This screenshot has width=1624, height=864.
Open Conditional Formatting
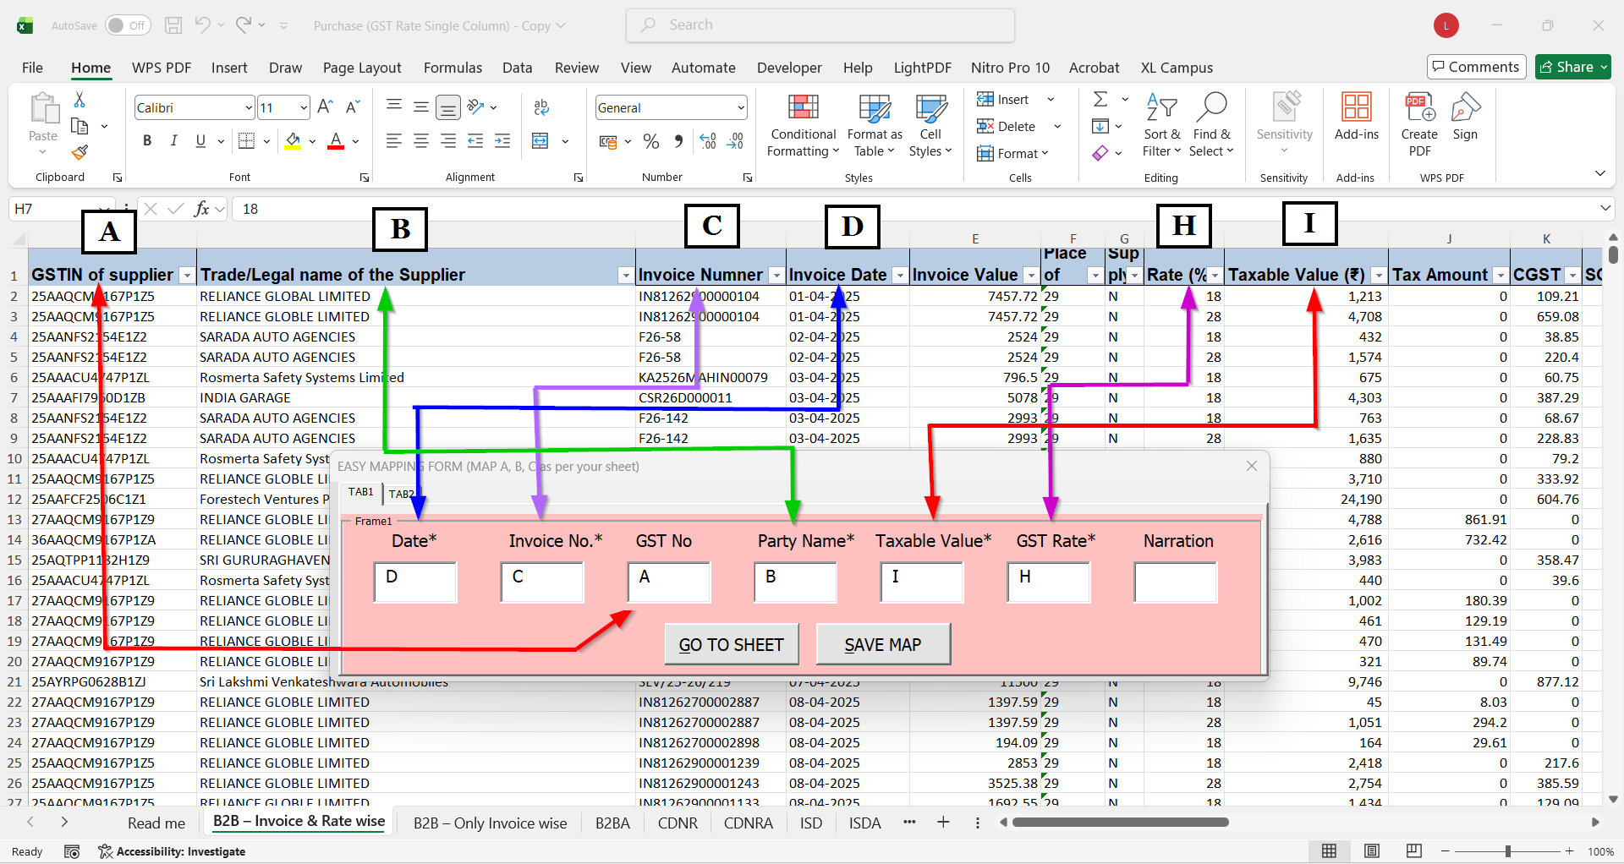click(x=803, y=125)
